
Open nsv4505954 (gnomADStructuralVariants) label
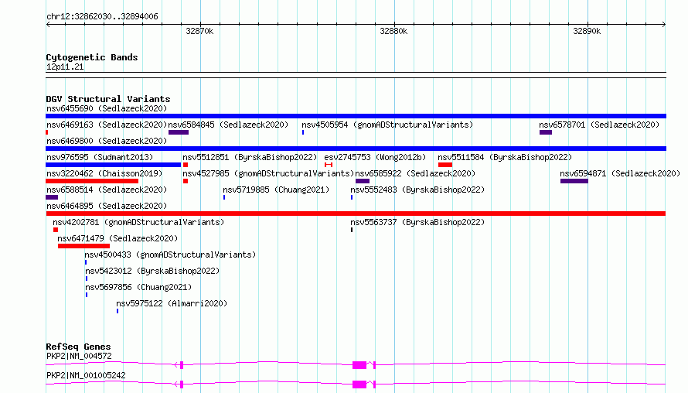coord(387,125)
